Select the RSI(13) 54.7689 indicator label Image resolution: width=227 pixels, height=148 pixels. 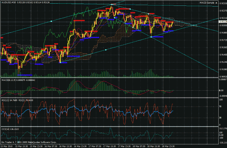(x=9, y=100)
